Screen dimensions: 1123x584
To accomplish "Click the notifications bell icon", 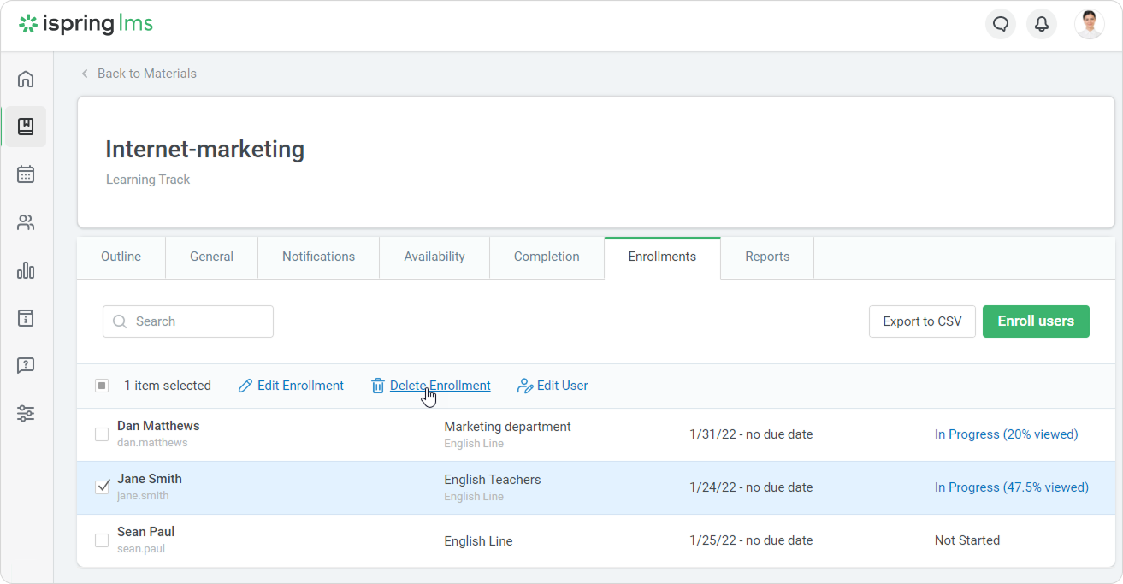I will (x=1042, y=24).
